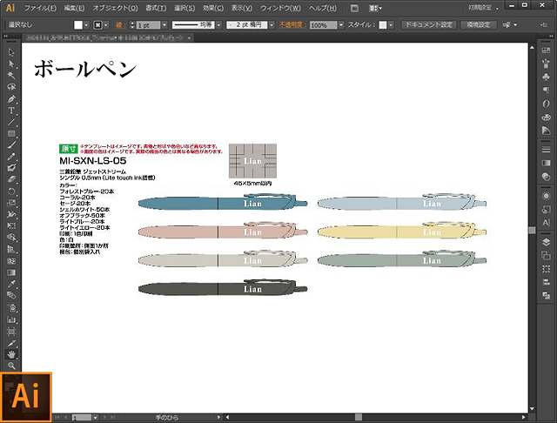This screenshot has height=423, width=557.
Task: Open the スタイル swatch dropdown
Action: point(391,25)
